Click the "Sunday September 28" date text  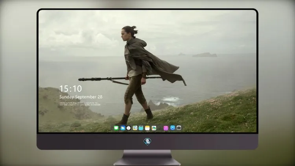pyautogui.click(x=81, y=97)
